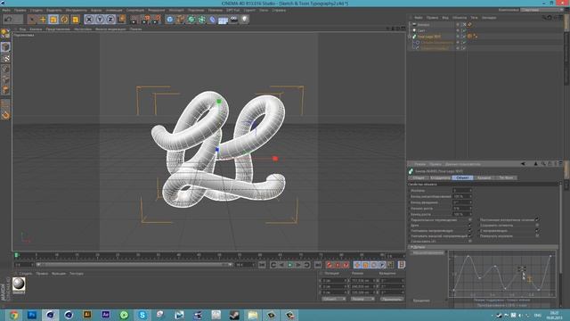570x321 pixels.
Task: Add a Cube primitive object
Action: point(170,19)
